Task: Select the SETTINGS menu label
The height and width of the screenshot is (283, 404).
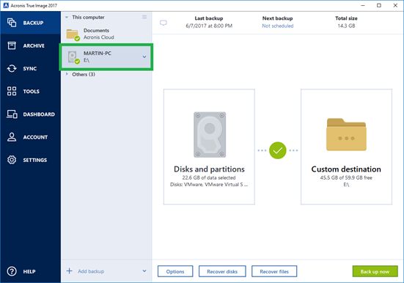Action: pyautogui.click(x=35, y=160)
